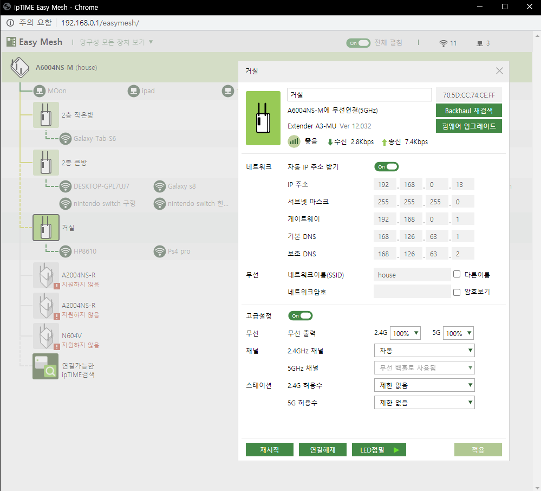This screenshot has width=541, height=491.
Task: Click the Backhaul 재검색 button
Action: 469,111
